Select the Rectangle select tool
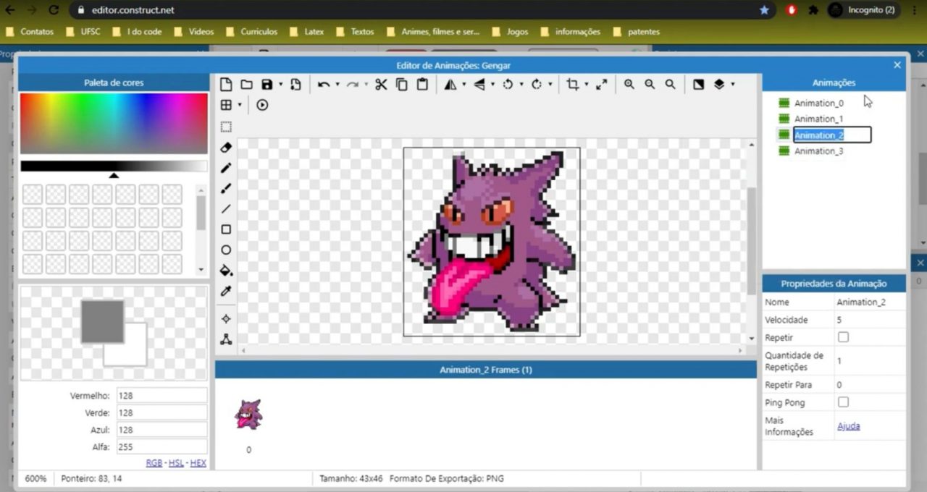The height and width of the screenshot is (492, 927). click(x=226, y=127)
